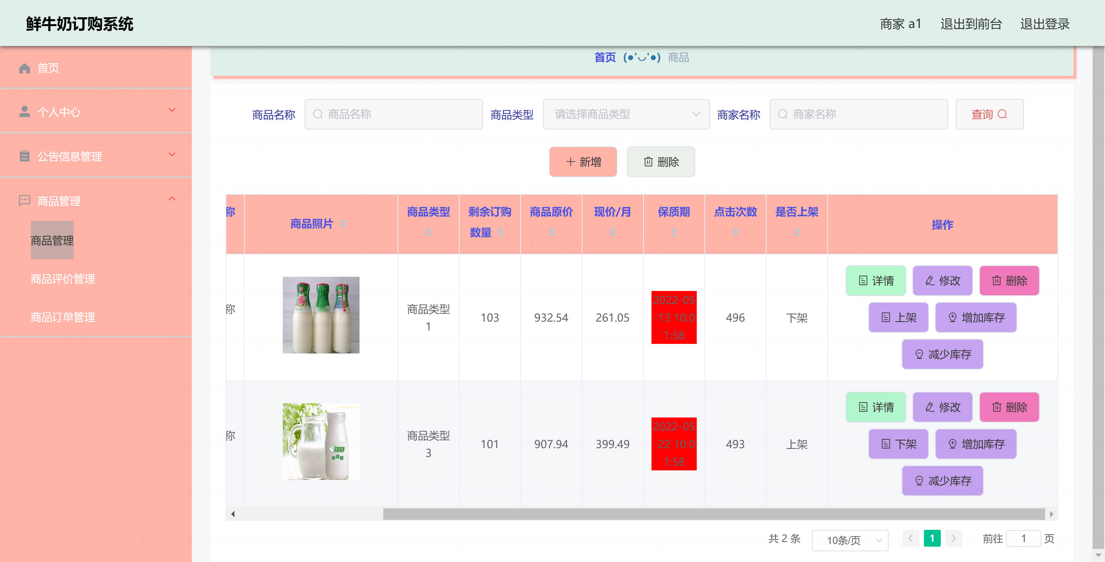Viewport: 1105px width, 562px height.
Task: Open 商品订单管理 in the sidebar
Action: click(x=63, y=317)
